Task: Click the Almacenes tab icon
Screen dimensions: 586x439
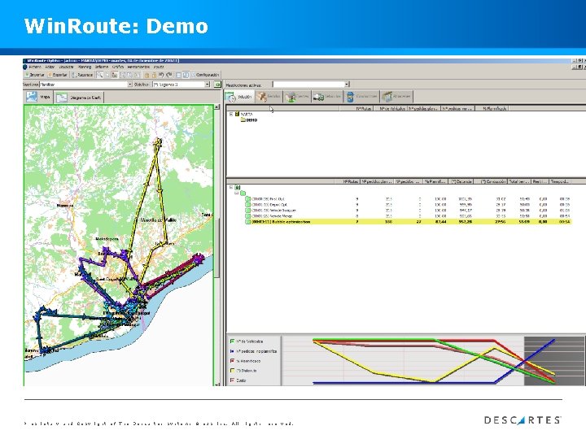Action: (x=387, y=97)
